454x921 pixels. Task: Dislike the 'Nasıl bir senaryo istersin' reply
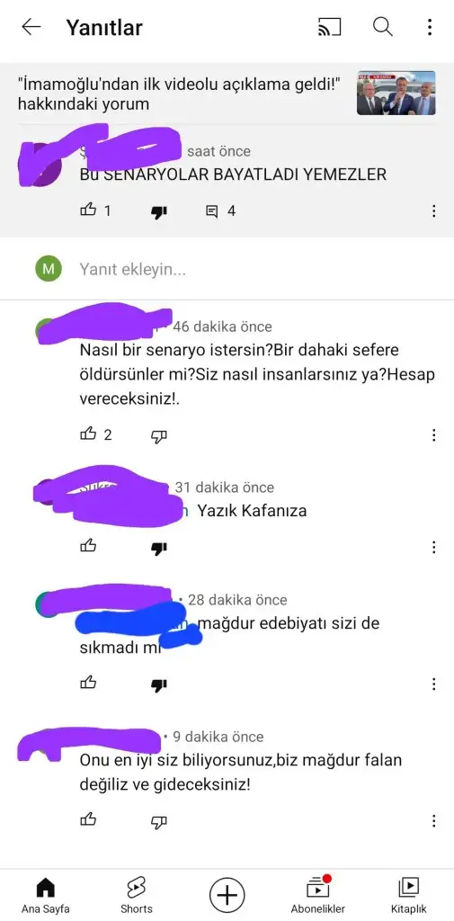pos(158,436)
